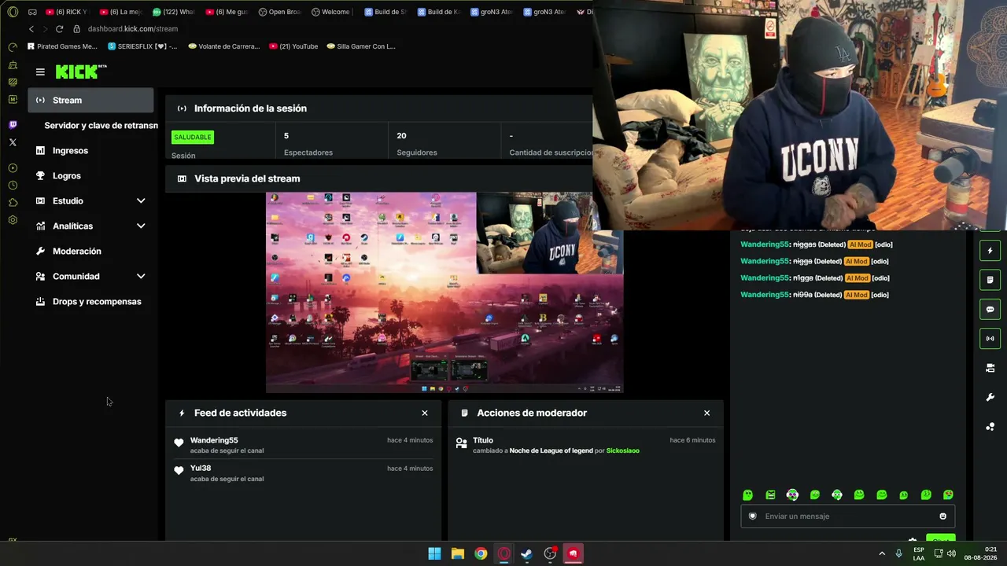Click the browser back arrow

(x=31, y=29)
